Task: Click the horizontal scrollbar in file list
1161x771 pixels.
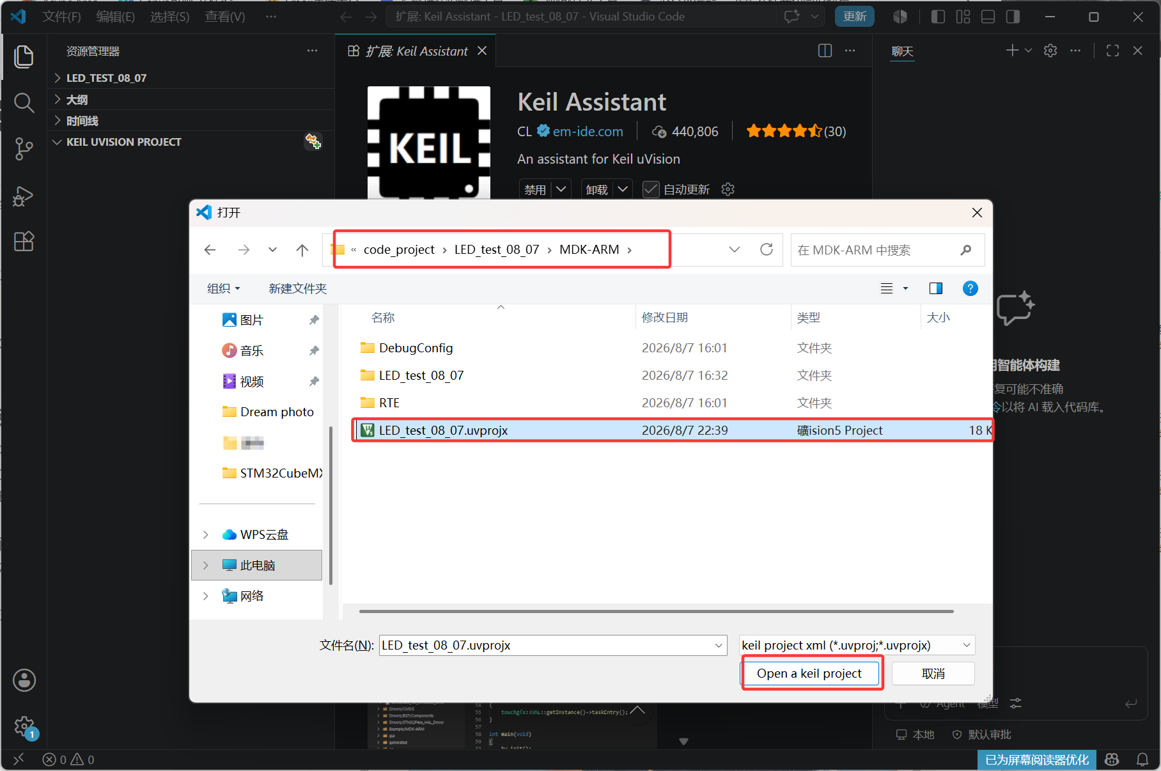Action: (657, 611)
